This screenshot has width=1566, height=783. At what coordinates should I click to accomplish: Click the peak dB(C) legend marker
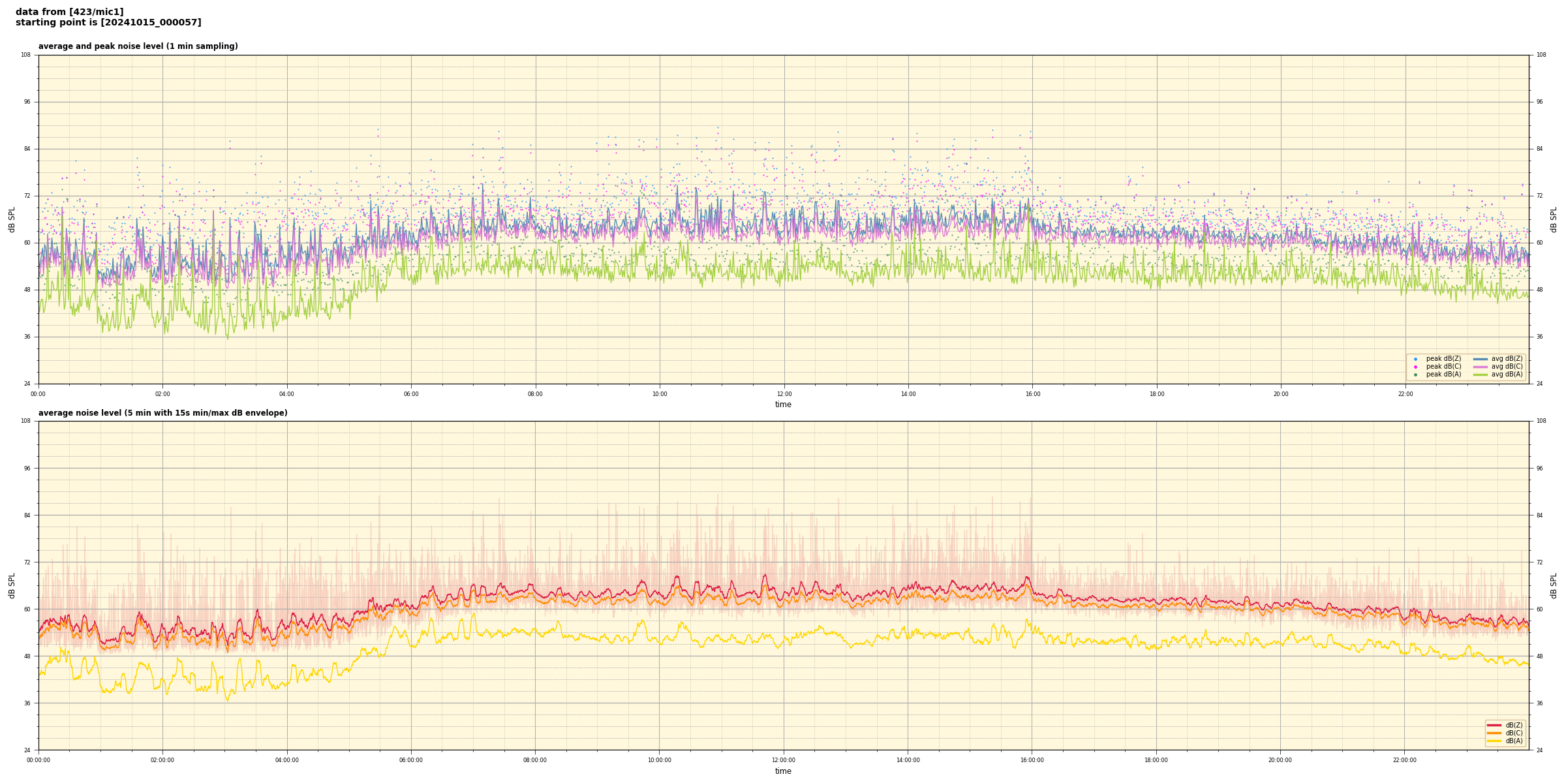click(1415, 367)
